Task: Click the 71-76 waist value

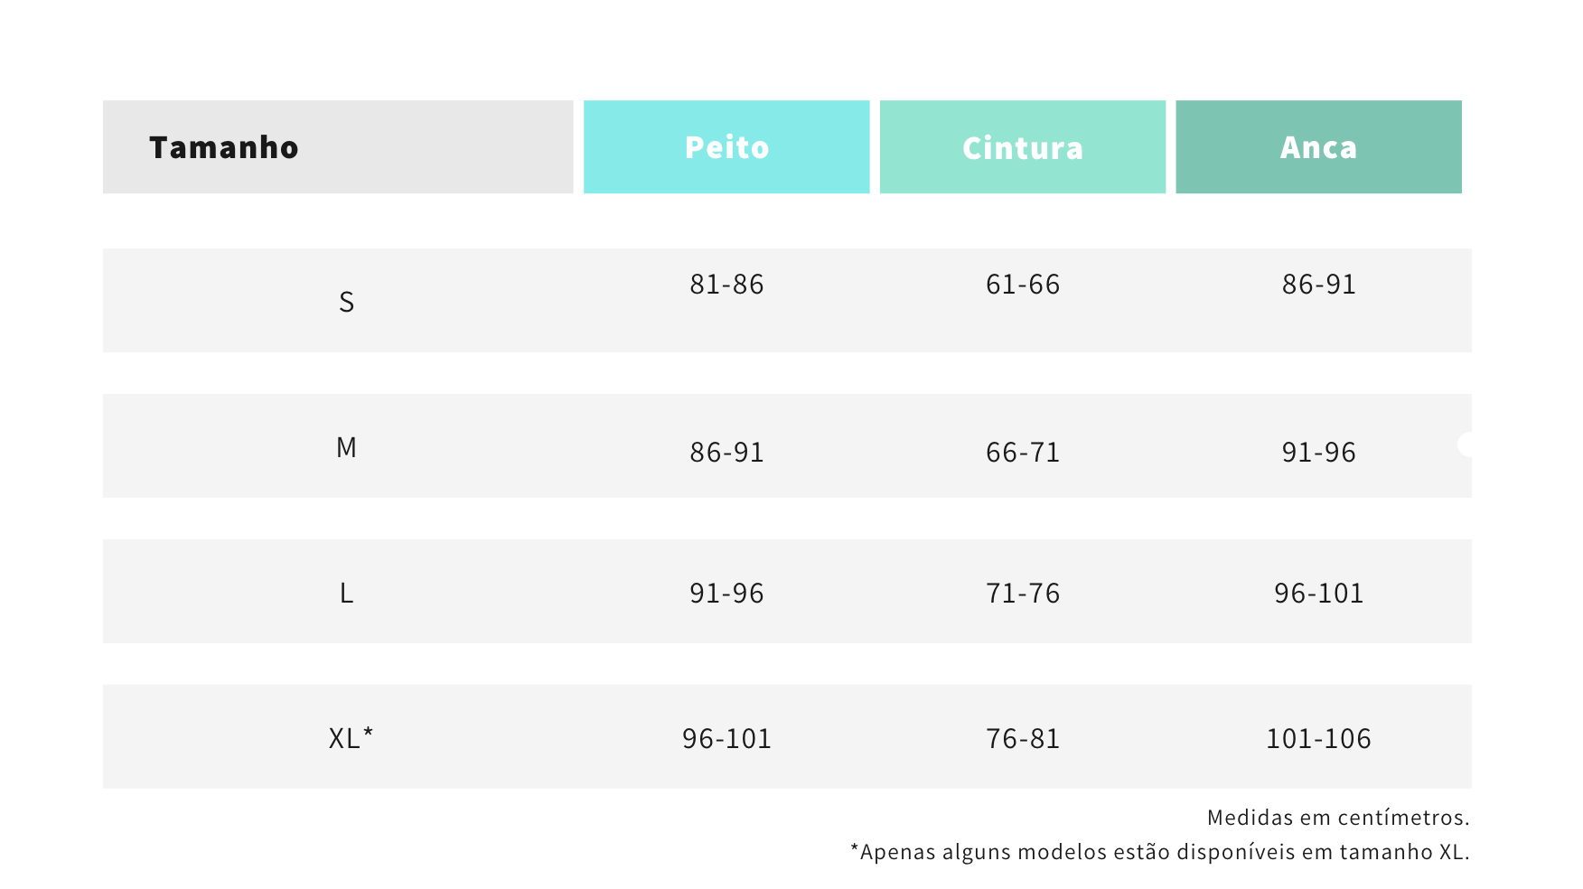Action: [1023, 593]
